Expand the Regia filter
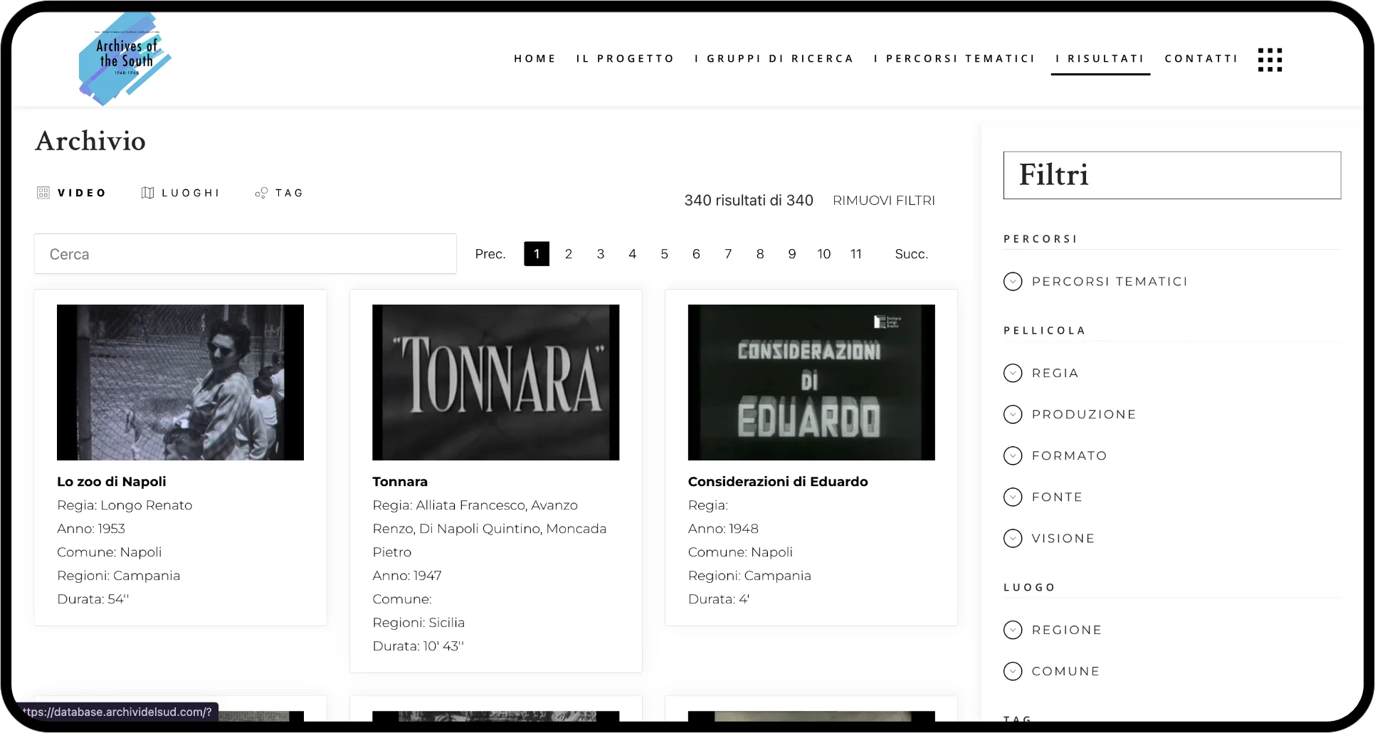This screenshot has height=733, width=1375. 1013,373
